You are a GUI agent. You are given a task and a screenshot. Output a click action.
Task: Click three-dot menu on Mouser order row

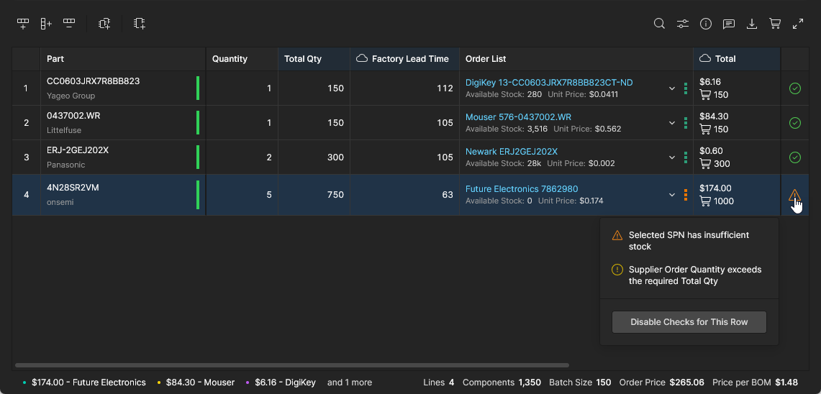click(686, 123)
